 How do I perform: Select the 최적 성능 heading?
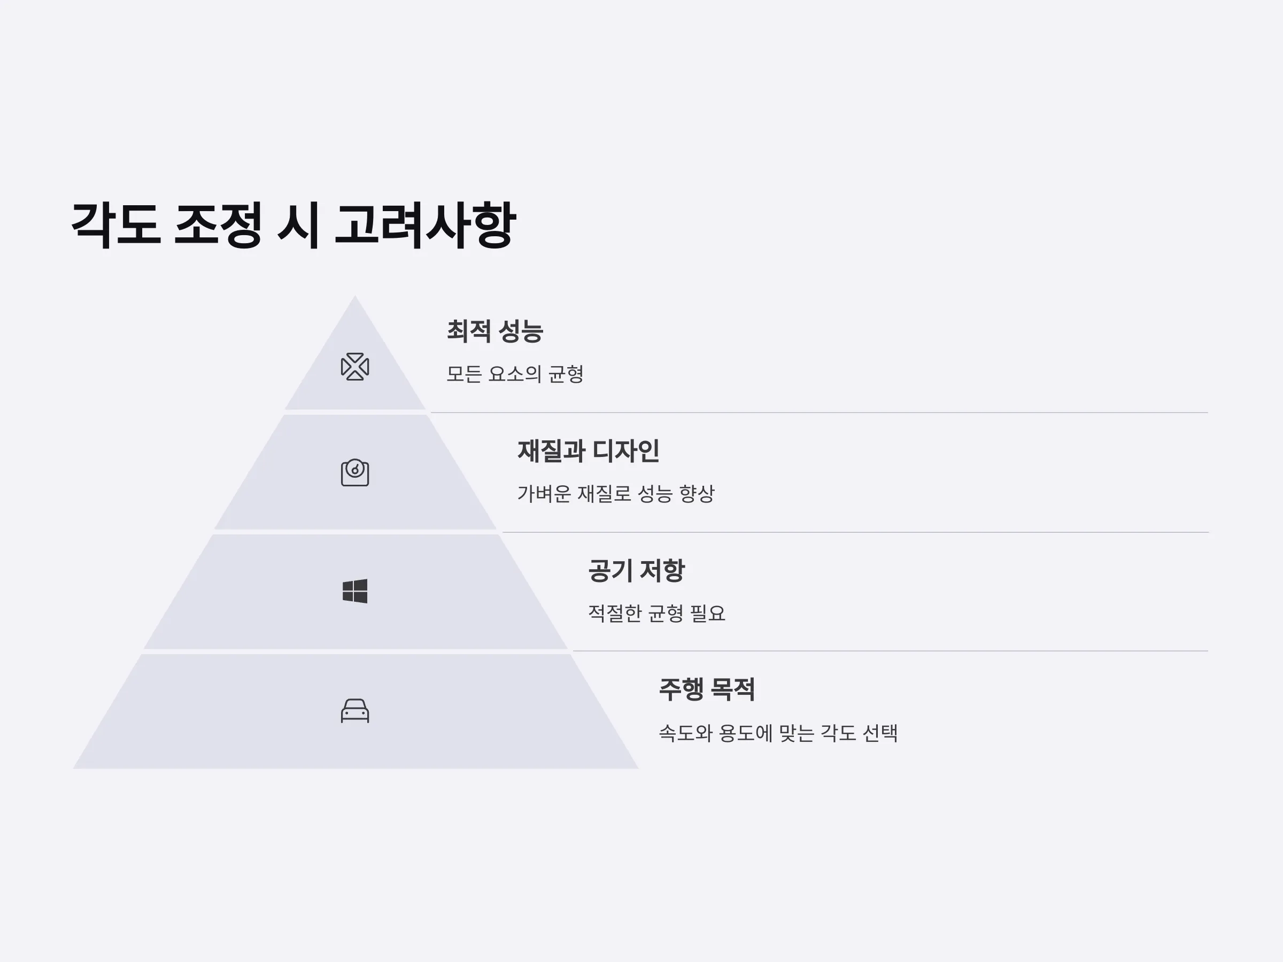click(494, 331)
